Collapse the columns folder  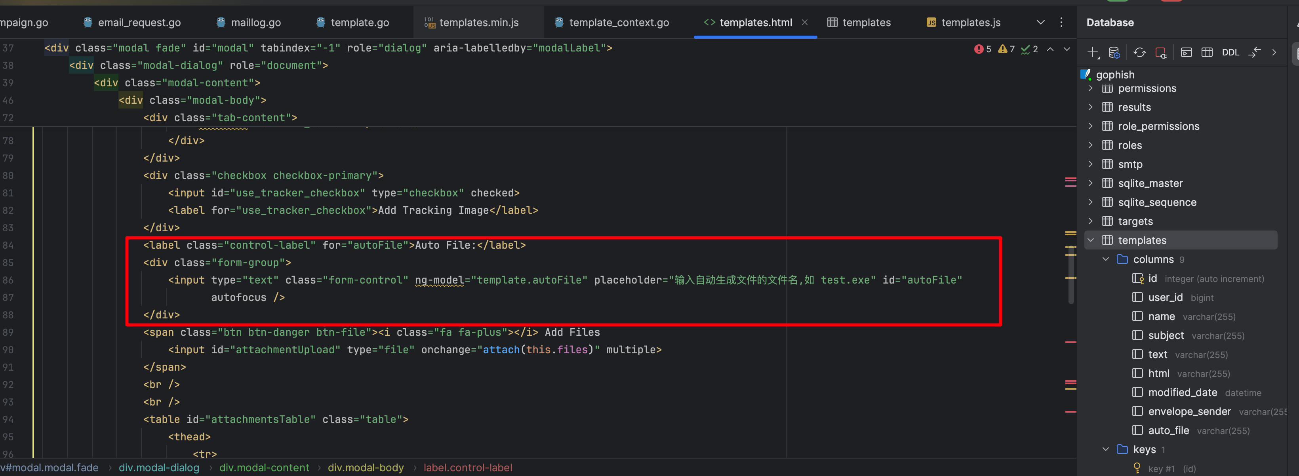coord(1105,259)
